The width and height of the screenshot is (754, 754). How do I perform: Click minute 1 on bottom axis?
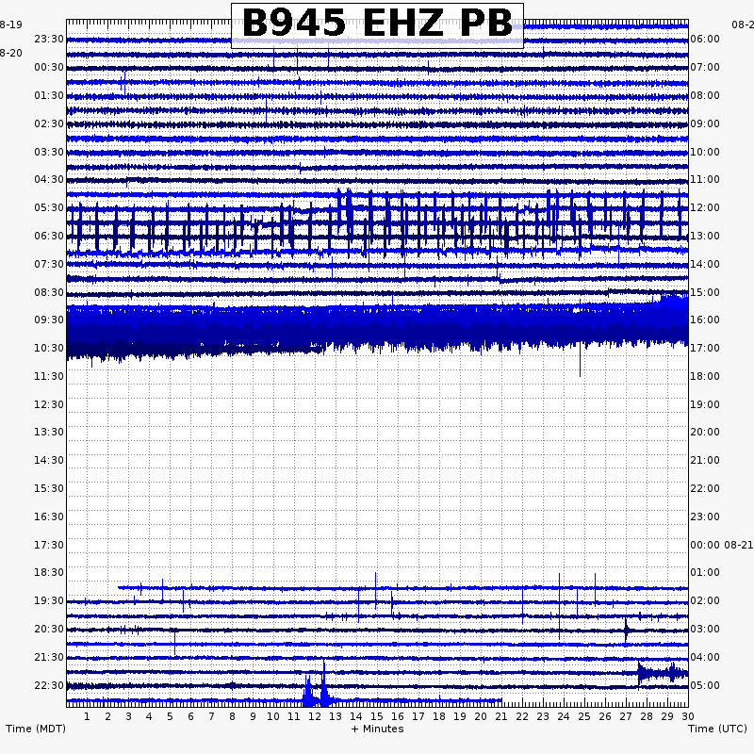coord(87,716)
